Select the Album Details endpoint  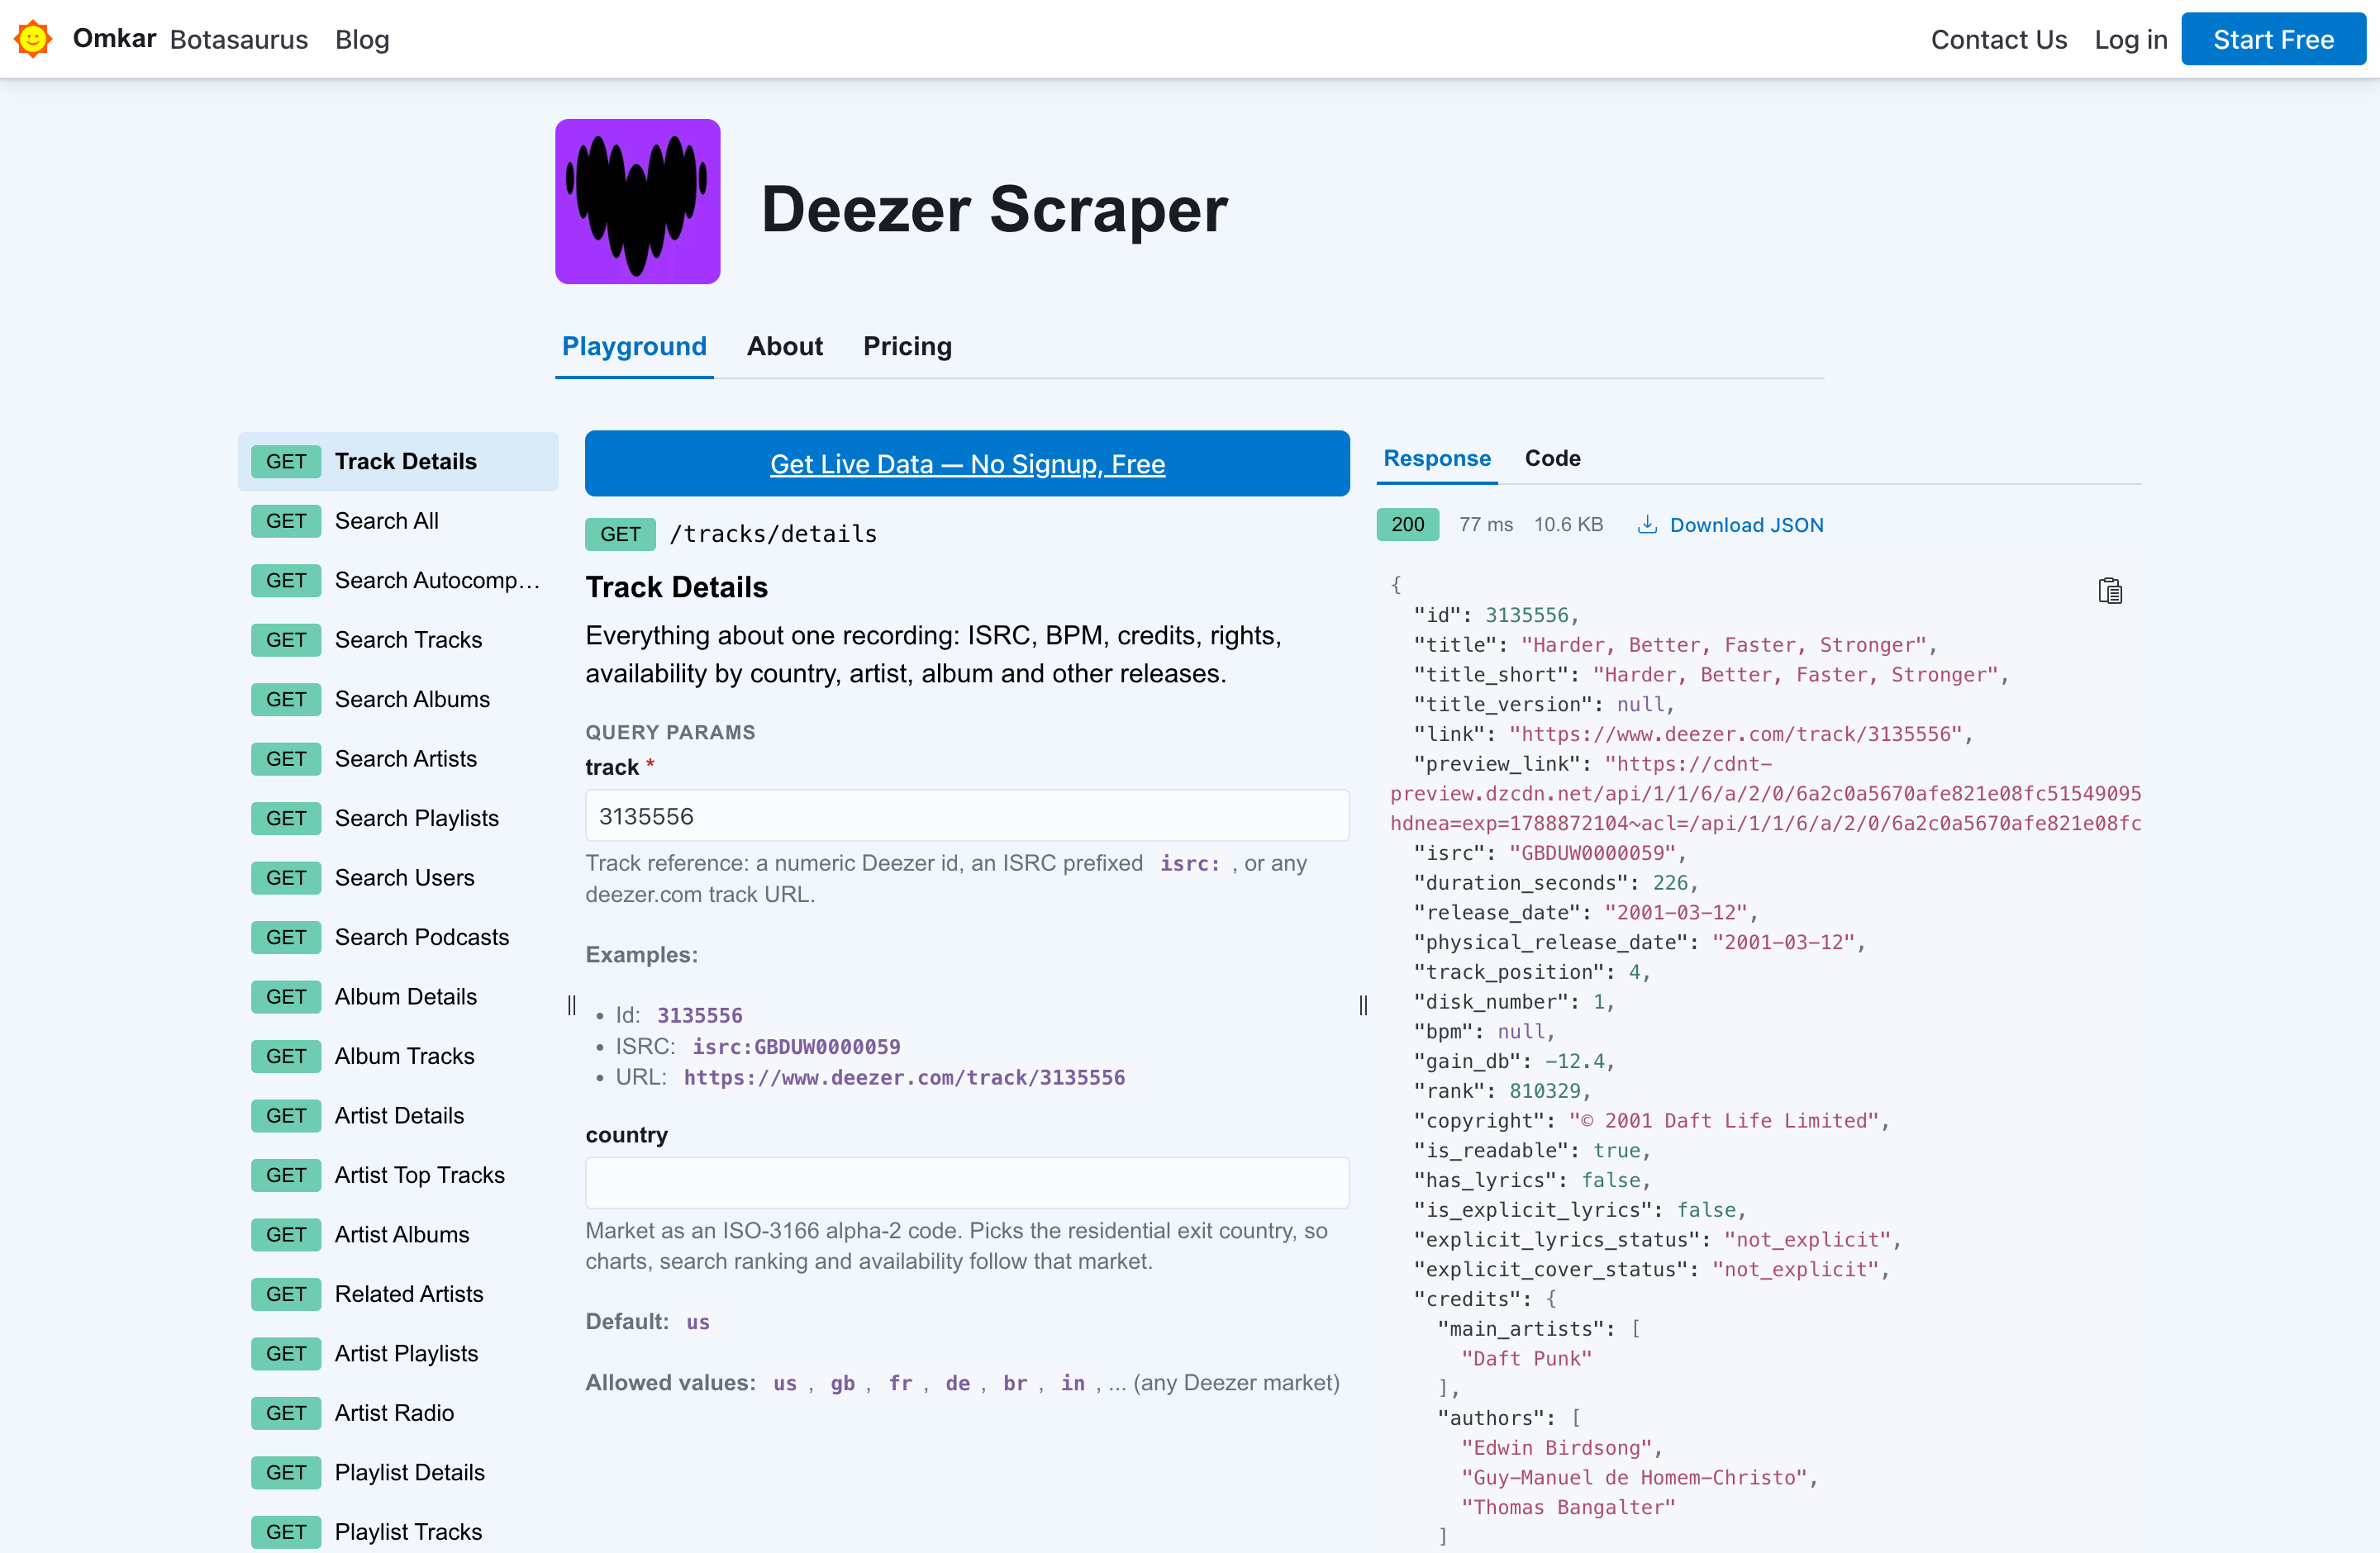coord(398,996)
